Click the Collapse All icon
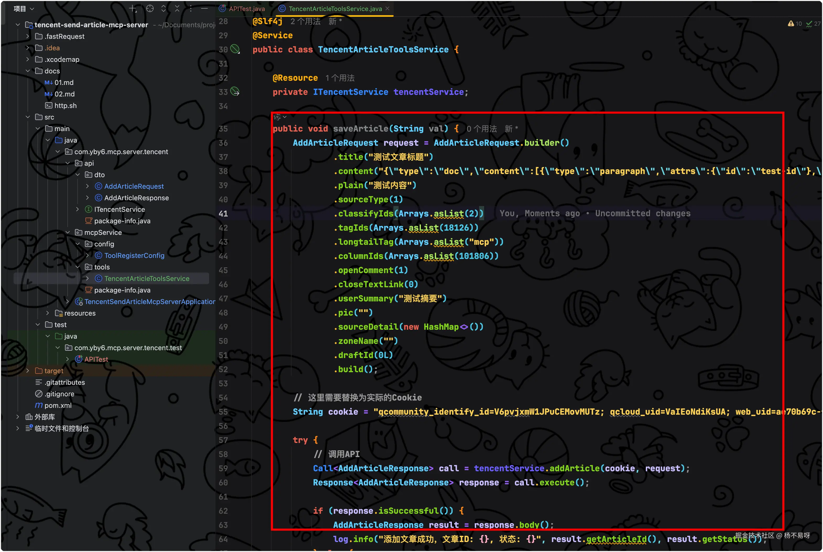This screenshot has height=552, width=823. [177, 9]
